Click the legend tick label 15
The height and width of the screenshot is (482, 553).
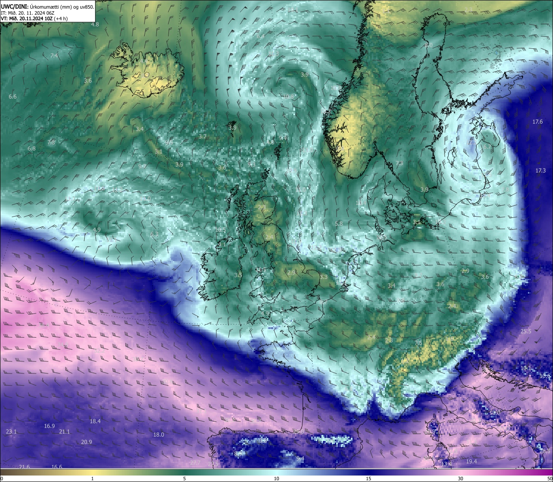tap(369, 479)
